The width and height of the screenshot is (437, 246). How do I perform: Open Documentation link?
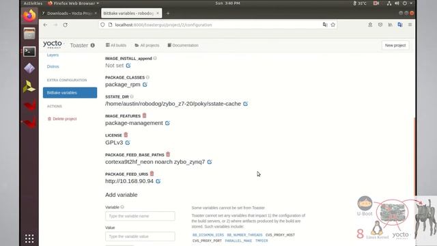click(x=183, y=45)
